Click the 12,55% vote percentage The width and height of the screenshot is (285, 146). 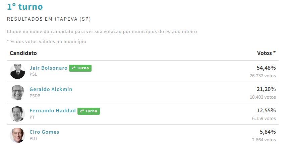pos(266,111)
